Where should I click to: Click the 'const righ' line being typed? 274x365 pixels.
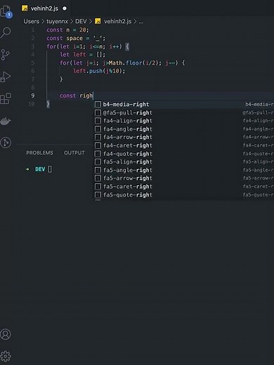tap(76, 95)
